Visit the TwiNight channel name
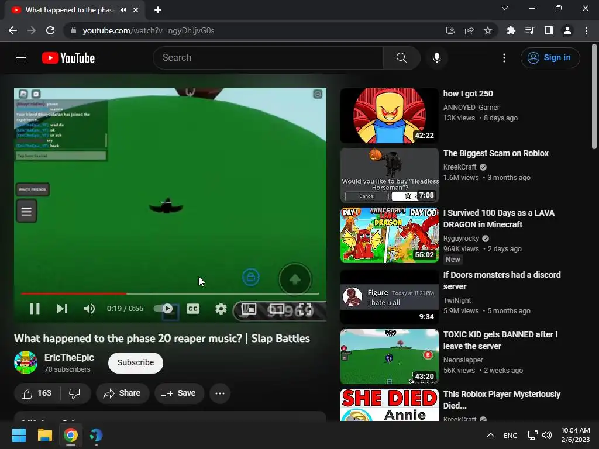This screenshot has width=599, height=449. pyautogui.click(x=457, y=301)
